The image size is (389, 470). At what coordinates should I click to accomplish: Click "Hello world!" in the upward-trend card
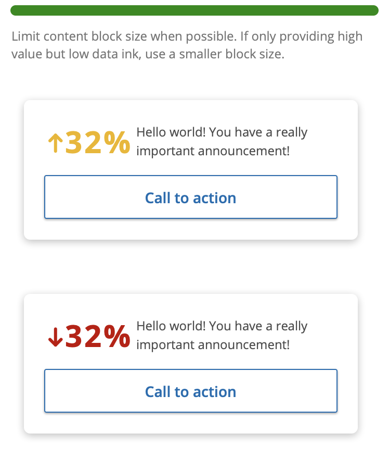171,132
